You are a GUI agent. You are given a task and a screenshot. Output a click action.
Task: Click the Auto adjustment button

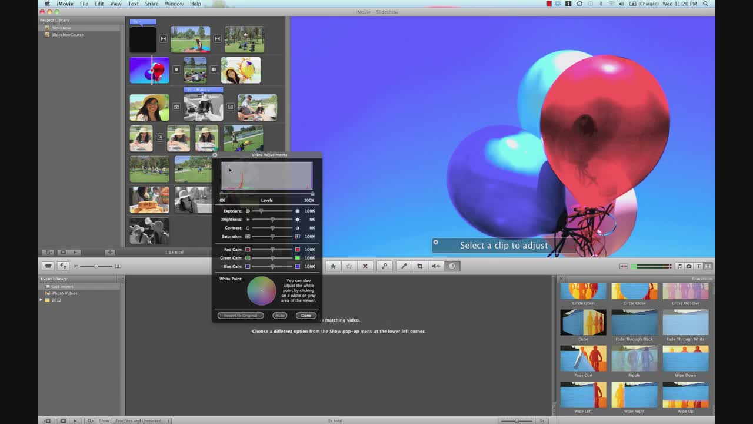coord(279,316)
